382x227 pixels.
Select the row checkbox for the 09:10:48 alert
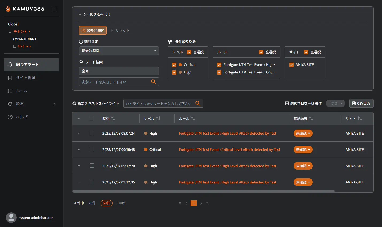[92, 150]
